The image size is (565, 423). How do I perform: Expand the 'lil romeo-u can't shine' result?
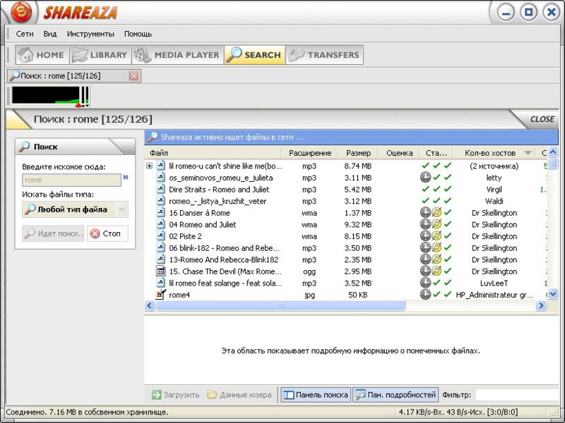click(149, 166)
